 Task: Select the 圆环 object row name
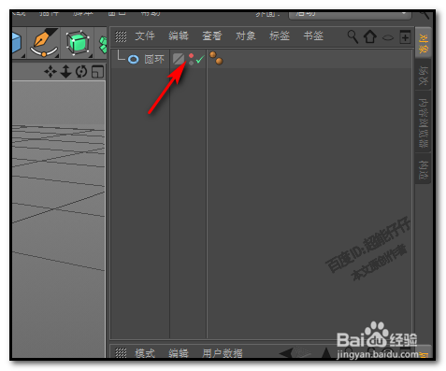tap(154, 59)
